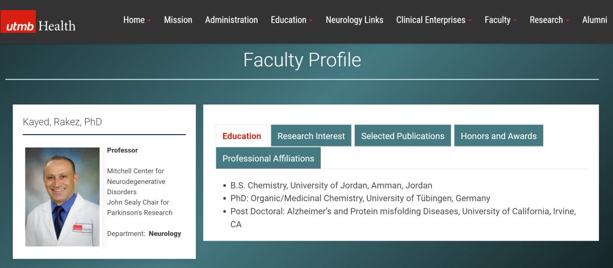This screenshot has width=613, height=268.
Task: Show the Selected Publications tab
Action: pyautogui.click(x=402, y=136)
